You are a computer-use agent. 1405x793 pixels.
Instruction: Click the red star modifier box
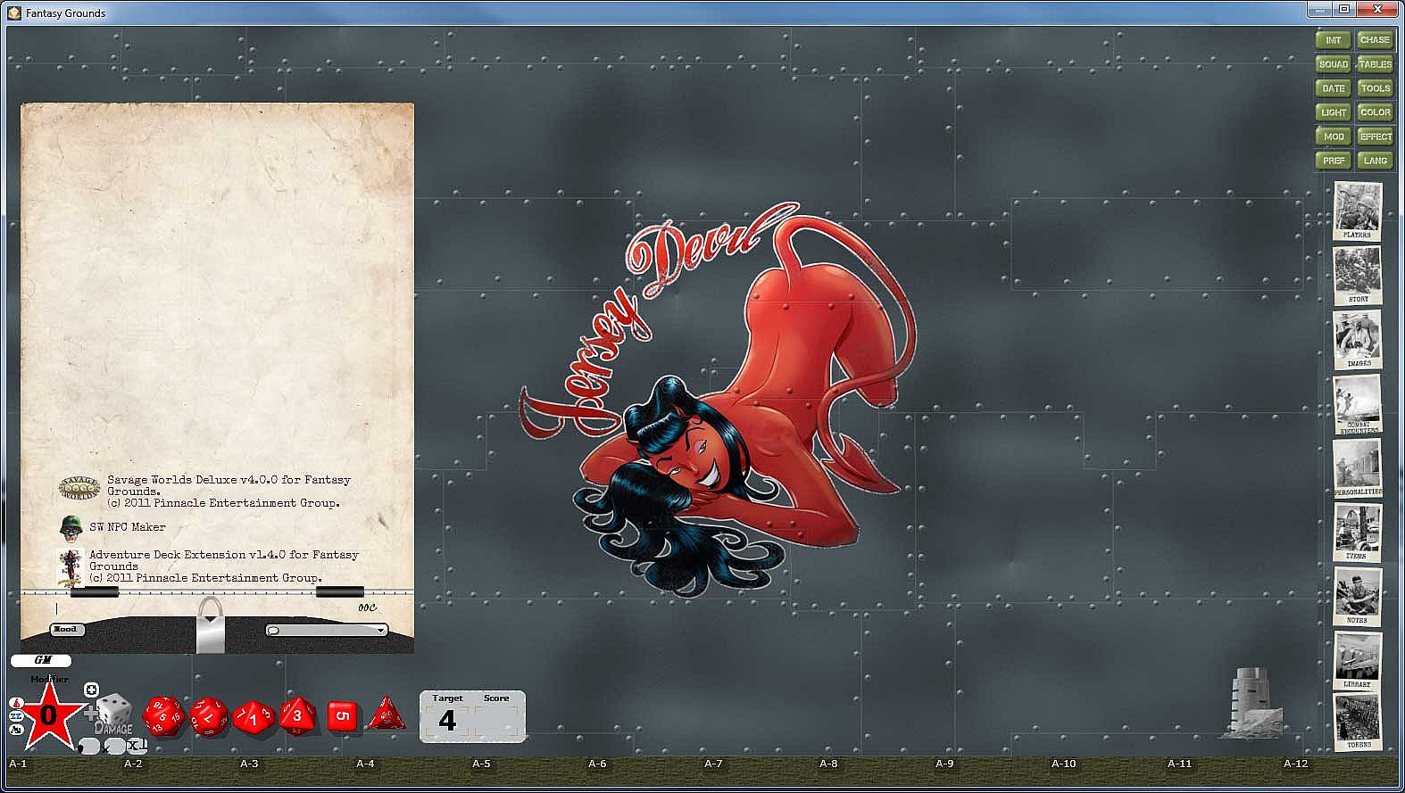click(x=48, y=715)
